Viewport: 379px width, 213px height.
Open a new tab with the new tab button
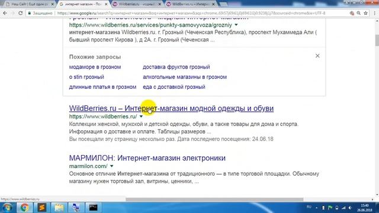pyautogui.click(x=223, y=4)
